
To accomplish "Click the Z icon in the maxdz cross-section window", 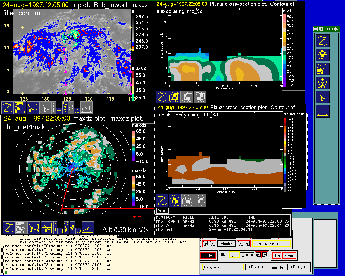I will [162, 97].
